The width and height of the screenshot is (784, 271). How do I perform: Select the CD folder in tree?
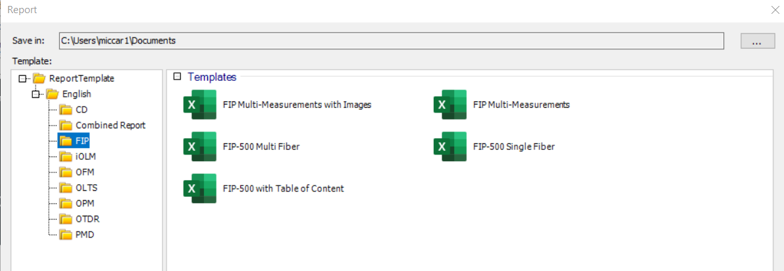tap(81, 110)
